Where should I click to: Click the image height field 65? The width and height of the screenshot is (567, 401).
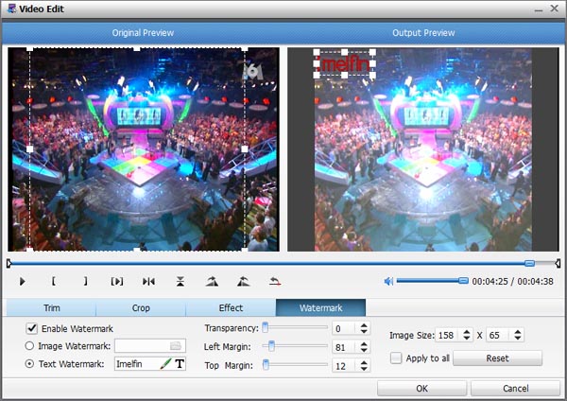(x=500, y=335)
